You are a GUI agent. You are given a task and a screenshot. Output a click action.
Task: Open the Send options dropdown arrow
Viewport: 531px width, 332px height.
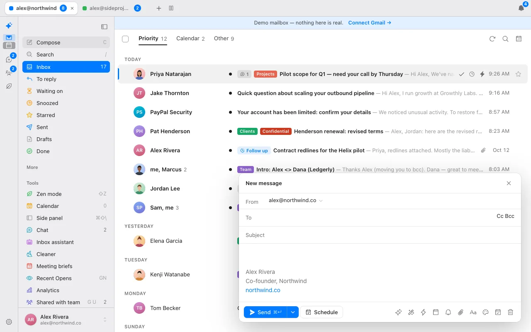[293, 312]
